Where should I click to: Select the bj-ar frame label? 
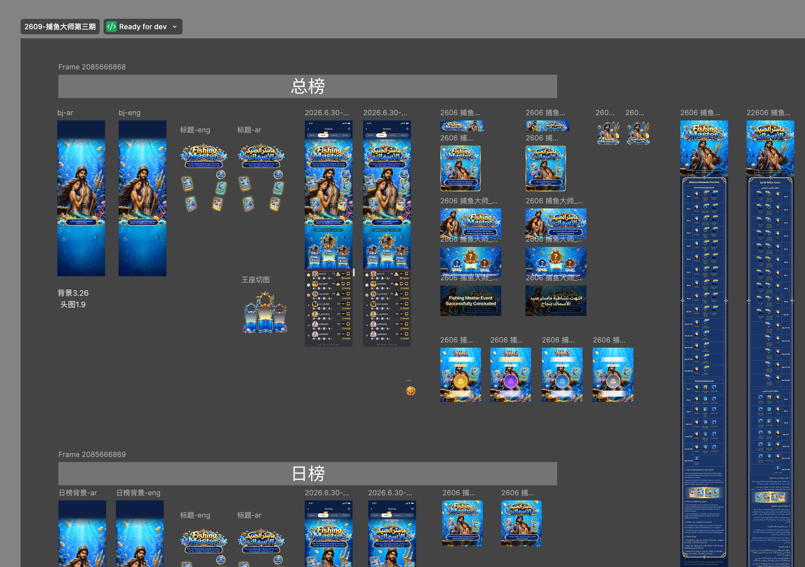[65, 113]
